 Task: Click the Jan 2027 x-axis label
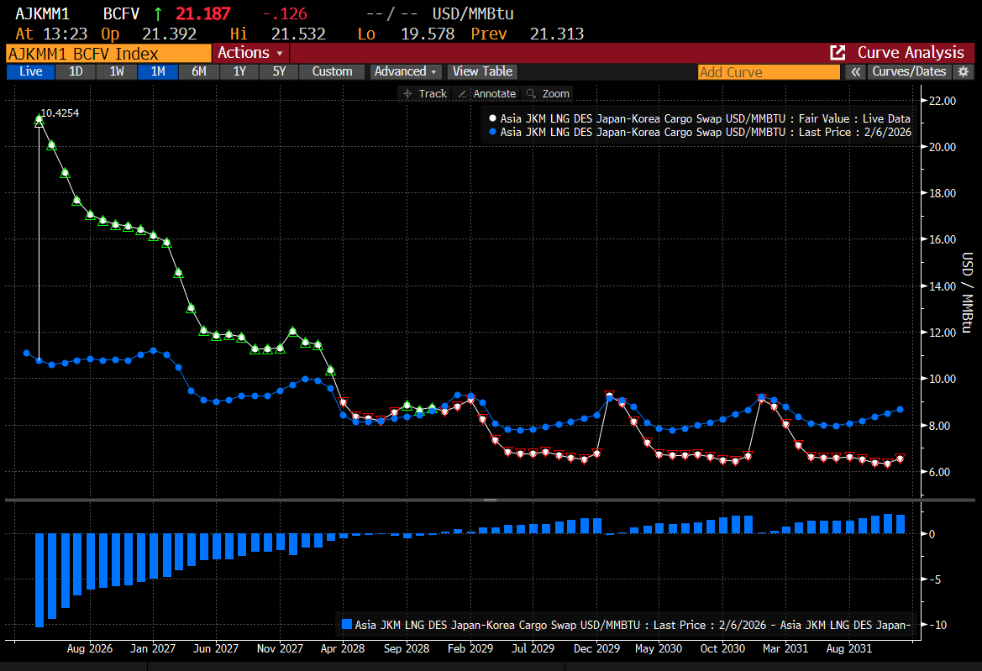(153, 648)
